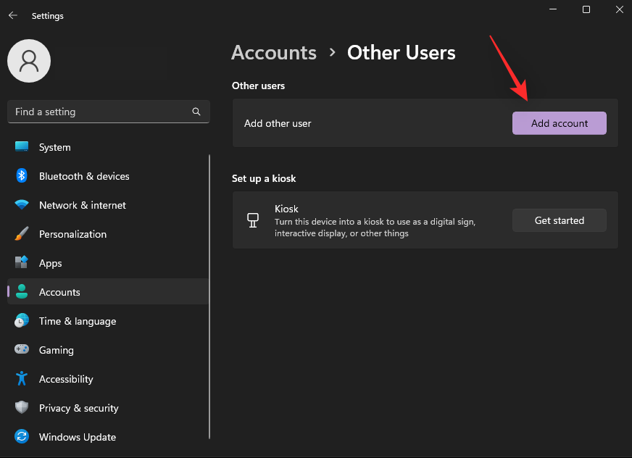Navigate back via the Accounts breadcrumb
Screen dimensions: 632x458
[274, 52]
